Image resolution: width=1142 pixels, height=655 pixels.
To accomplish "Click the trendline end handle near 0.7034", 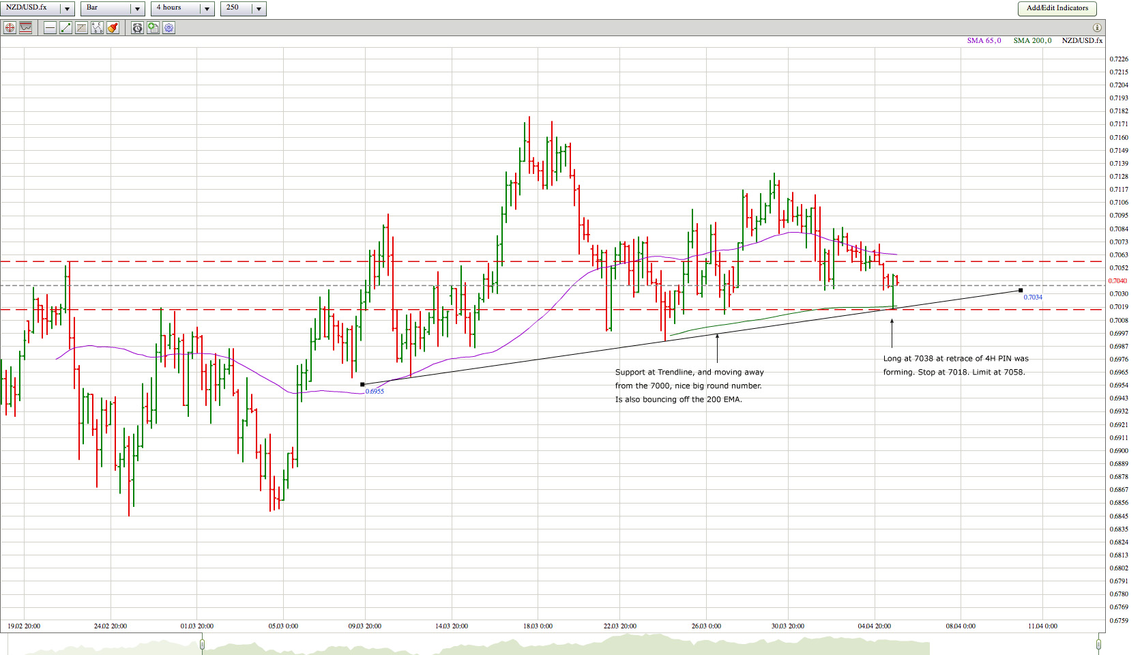I will 1021,291.
